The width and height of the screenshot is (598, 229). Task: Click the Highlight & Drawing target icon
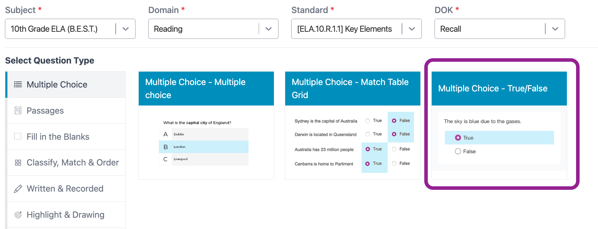point(18,215)
